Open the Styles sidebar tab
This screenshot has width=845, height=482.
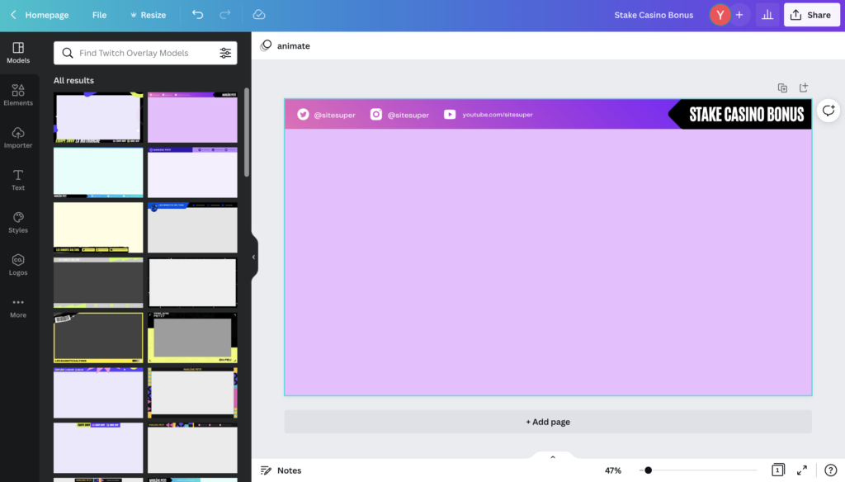pyautogui.click(x=18, y=222)
